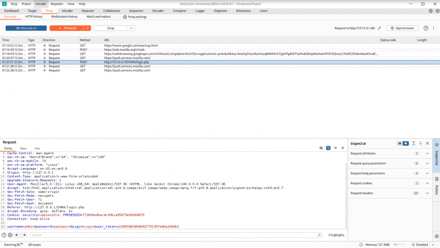Viewport: 440px width, 248px height.
Task: Open the request editor hamburger menu icon
Action: pos(342,148)
